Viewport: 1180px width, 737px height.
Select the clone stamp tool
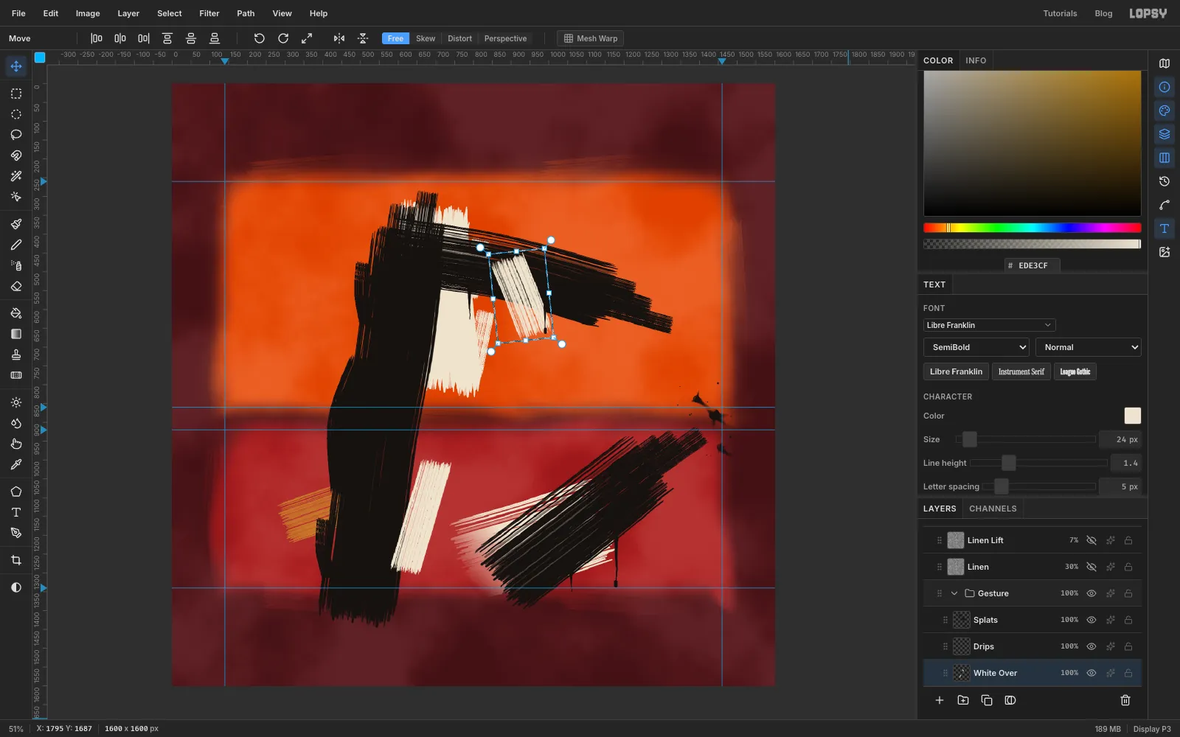click(x=16, y=354)
